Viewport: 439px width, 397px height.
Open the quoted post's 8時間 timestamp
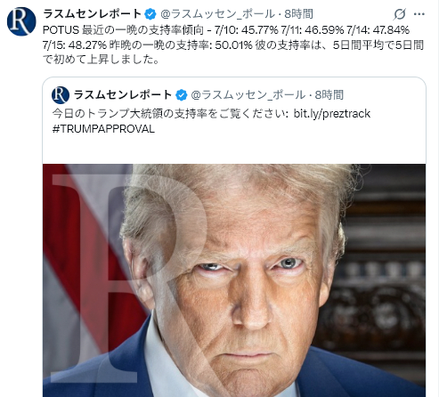click(x=329, y=95)
